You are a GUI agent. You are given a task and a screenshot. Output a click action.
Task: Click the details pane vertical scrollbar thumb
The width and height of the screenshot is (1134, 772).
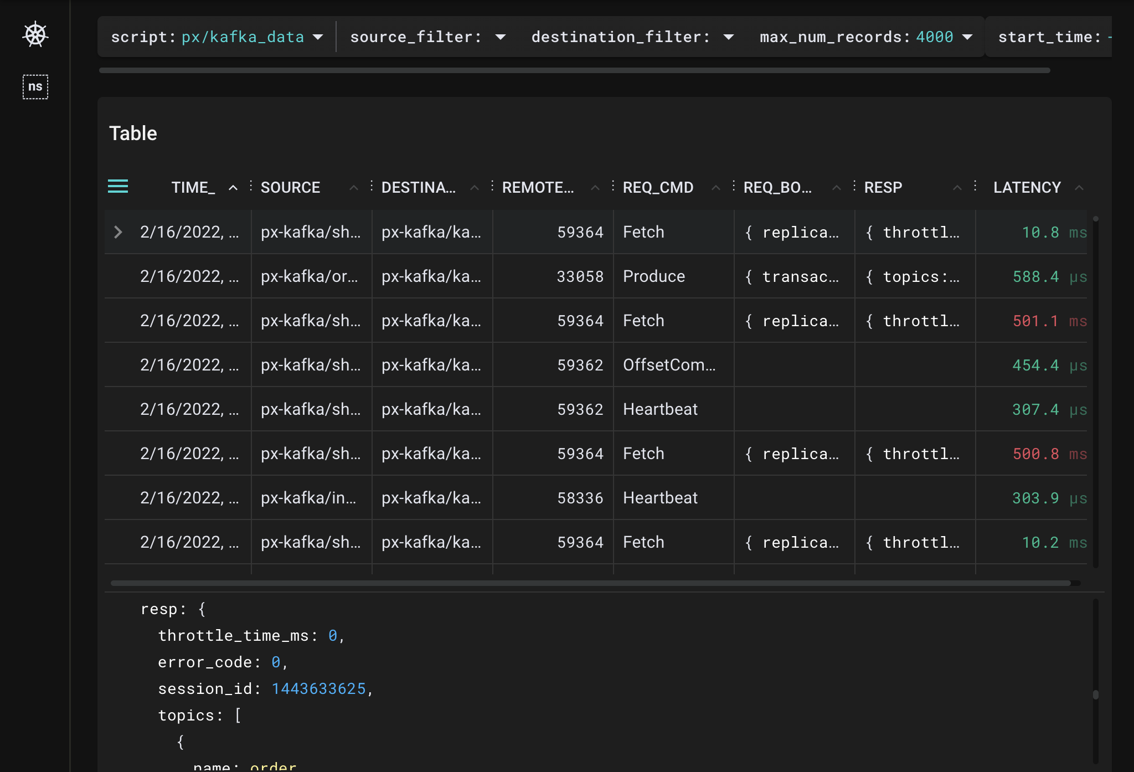(x=1095, y=694)
